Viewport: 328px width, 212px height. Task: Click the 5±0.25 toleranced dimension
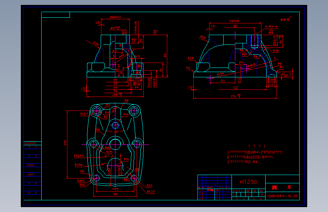(x=149, y=83)
